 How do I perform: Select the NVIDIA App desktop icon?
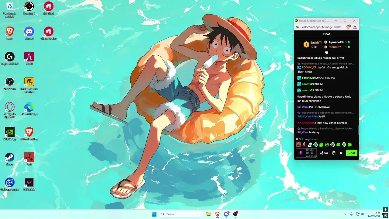(9, 134)
